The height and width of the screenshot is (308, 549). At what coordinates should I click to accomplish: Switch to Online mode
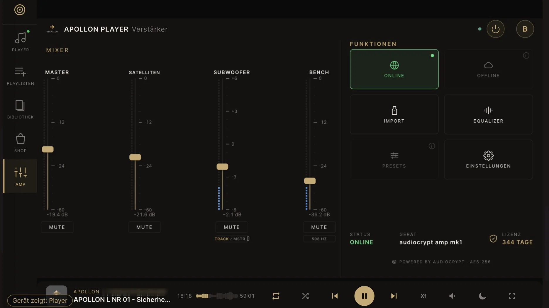(x=394, y=69)
